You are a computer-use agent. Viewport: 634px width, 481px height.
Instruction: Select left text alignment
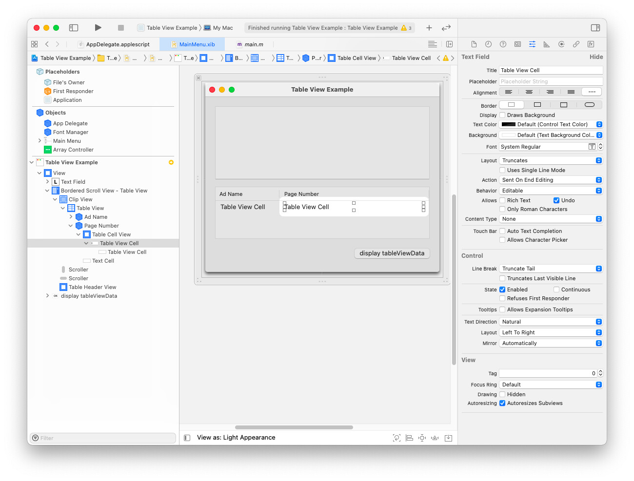pos(509,92)
